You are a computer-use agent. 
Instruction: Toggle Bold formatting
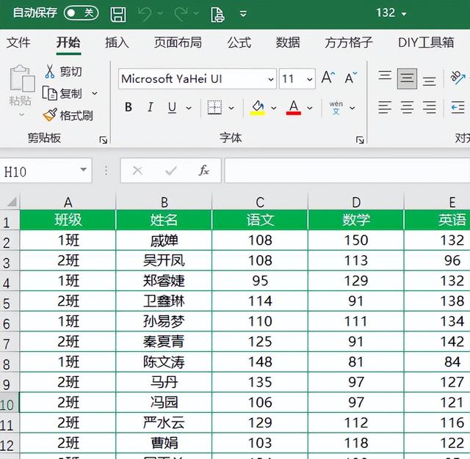coord(129,107)
